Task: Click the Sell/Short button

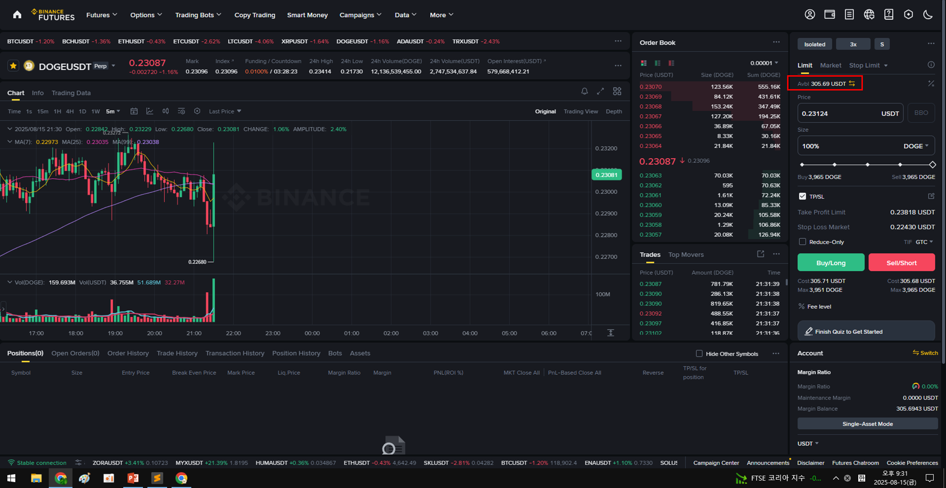Action: [902, 262]
